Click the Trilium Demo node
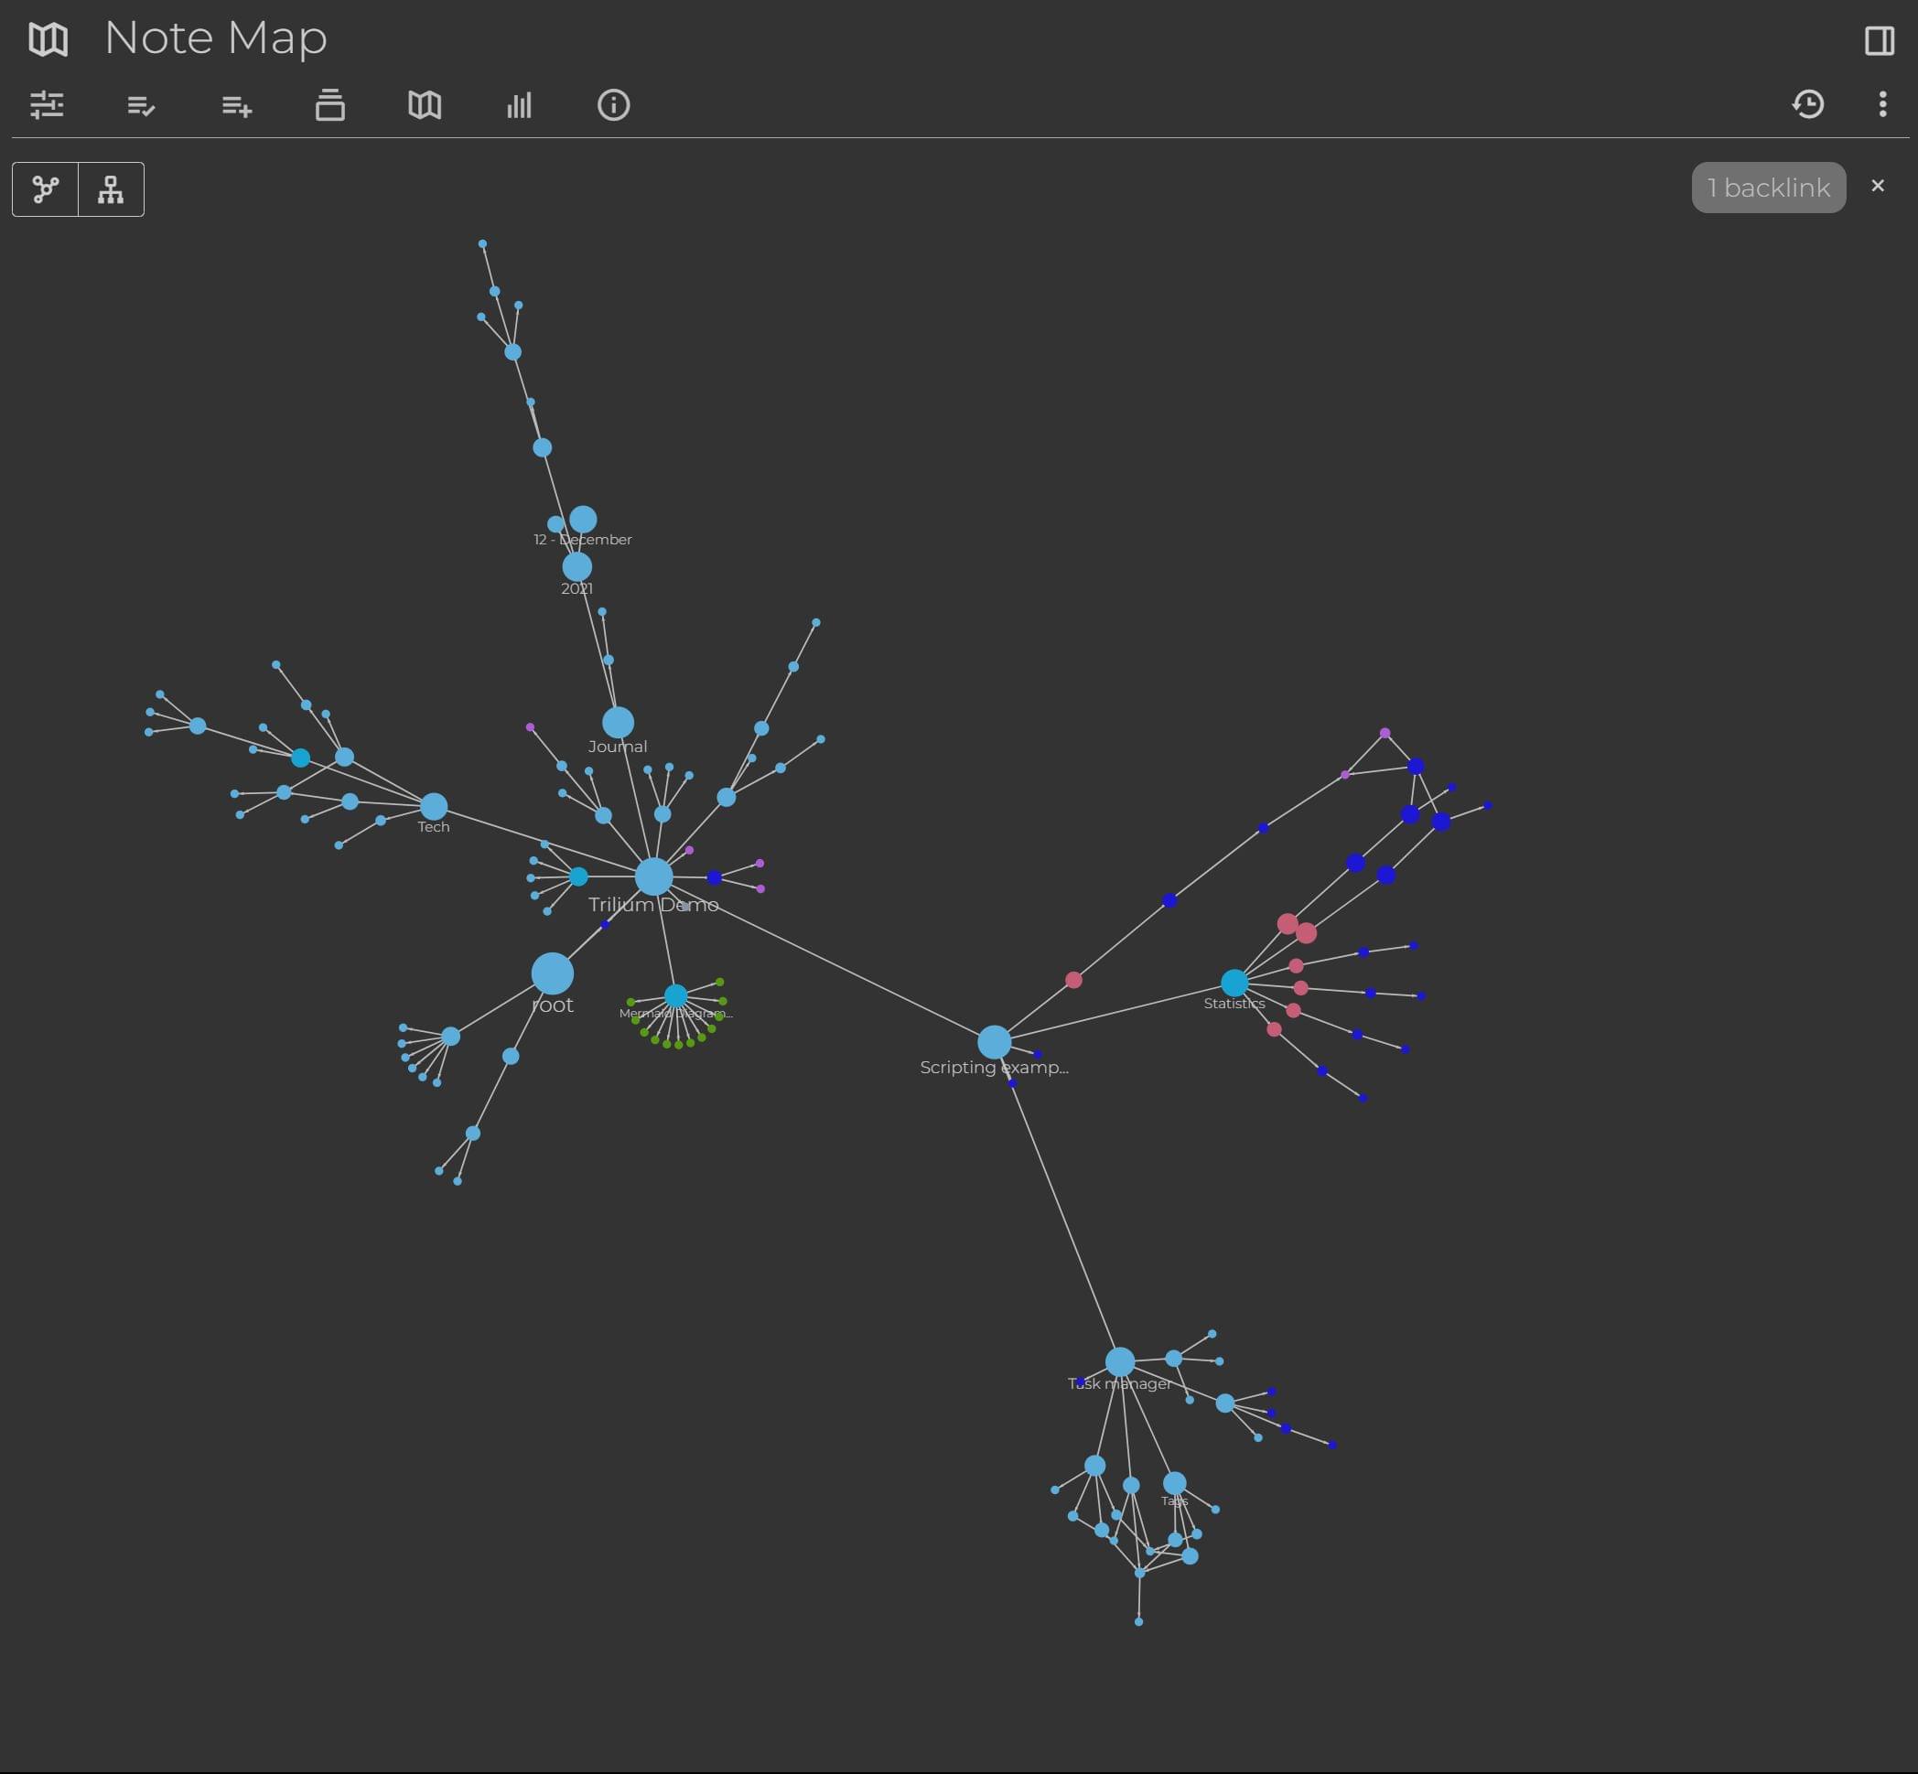Image resolution: width=1918 pixels, height=1774 pixels. coord(653,876)
